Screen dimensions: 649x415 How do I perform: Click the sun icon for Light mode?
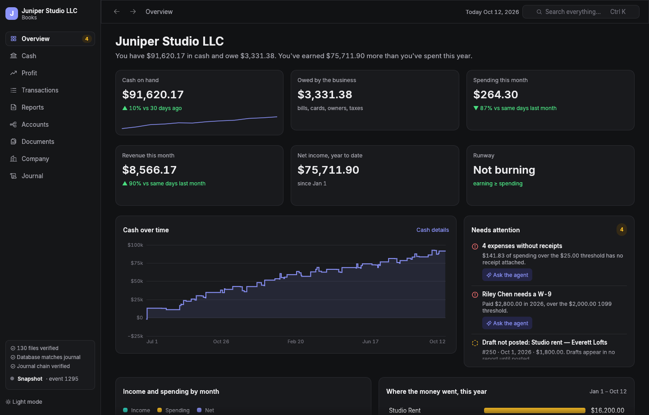(x=8, y=402)
